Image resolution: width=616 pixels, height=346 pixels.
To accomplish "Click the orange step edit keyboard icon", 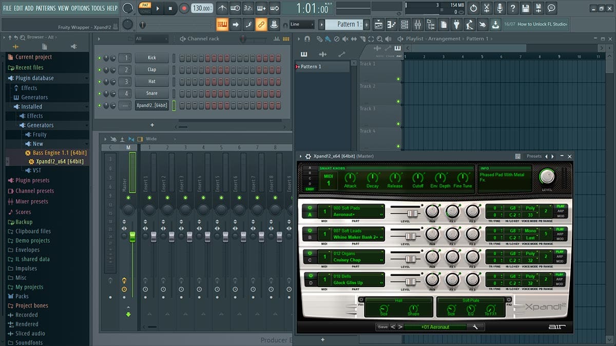I will coord(222,24).
